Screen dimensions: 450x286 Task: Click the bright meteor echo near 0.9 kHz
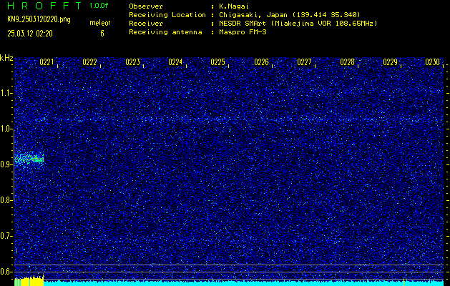[29, 159]
